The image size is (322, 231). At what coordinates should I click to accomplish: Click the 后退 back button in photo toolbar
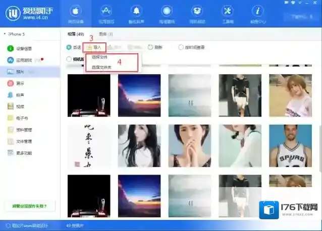click(x=74, y=47)
